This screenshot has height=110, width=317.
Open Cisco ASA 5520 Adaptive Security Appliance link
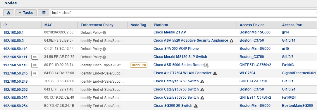[191, 40]
